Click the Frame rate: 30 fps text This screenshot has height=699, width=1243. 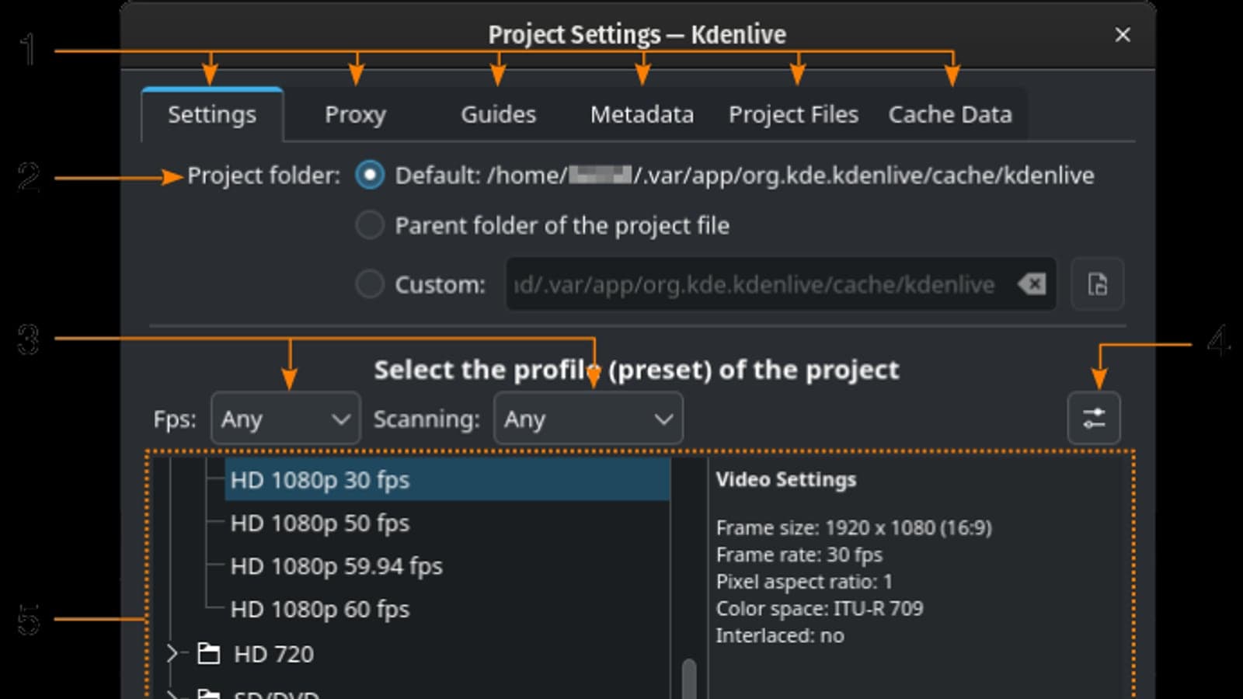click(799, 555)
